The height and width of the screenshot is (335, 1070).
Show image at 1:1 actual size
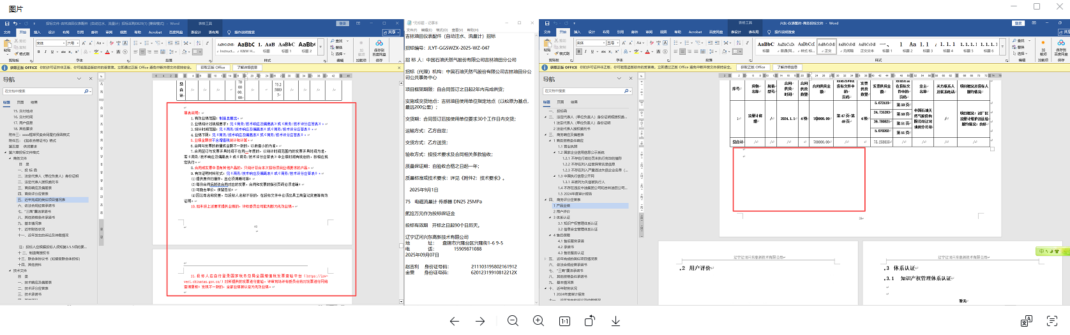pos(564,321)
